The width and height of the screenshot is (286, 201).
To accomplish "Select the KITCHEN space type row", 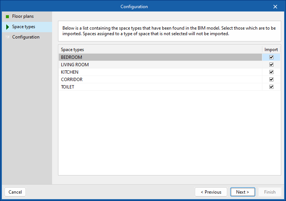I will [148, 72].
